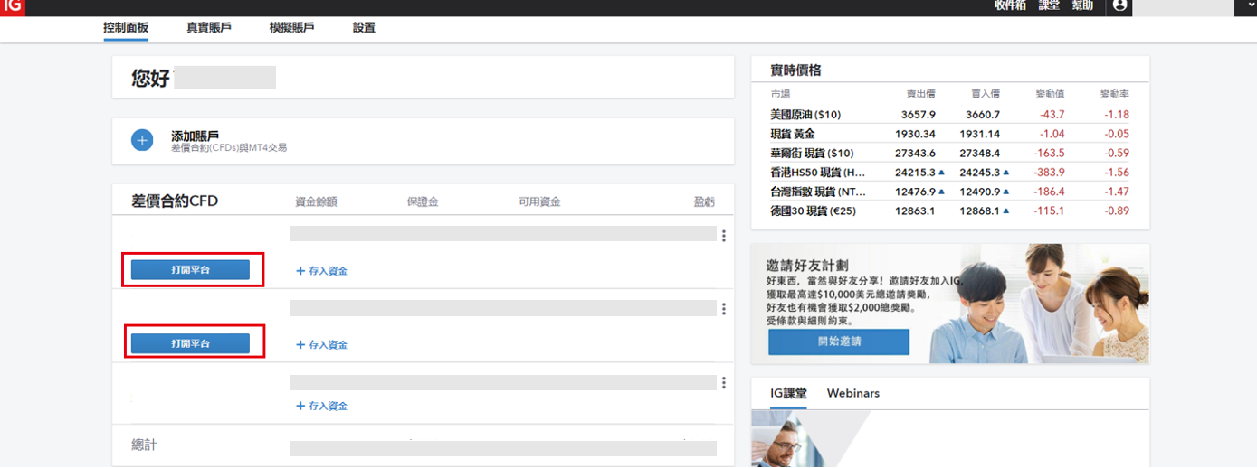Viewport: 1257px width, 468px height.
Task: Open three-dot menu of first CFD account
Action: 724,236
